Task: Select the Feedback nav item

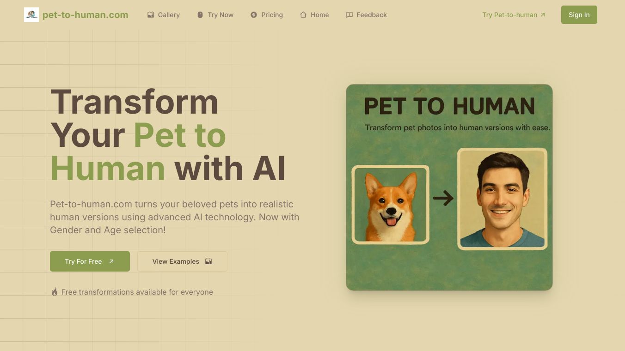Action: pos(367,15)
